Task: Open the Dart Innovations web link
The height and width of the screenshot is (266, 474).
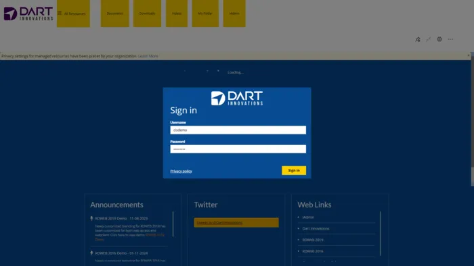Action: 316,229
